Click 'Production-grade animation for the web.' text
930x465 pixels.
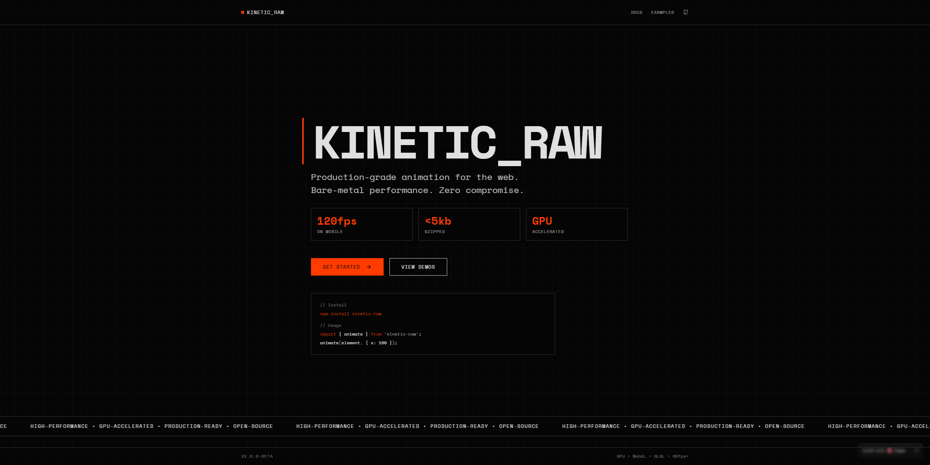[415, 177]
